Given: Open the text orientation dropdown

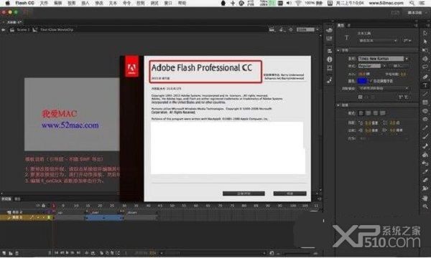Looking at the screenshot, I should [x=407, y=41].
